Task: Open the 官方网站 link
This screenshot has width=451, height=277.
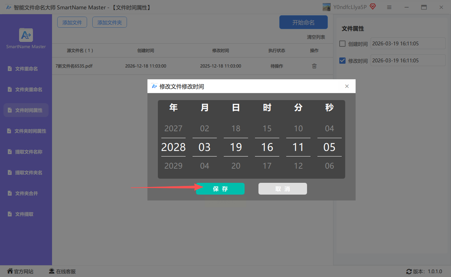Action: click(x=24, y=271)
